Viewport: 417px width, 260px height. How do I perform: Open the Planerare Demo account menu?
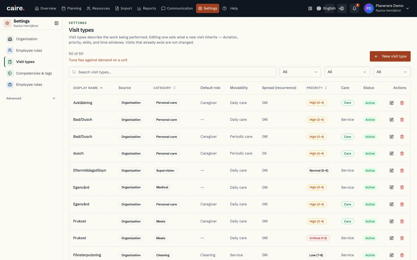[x=387, y=8]
